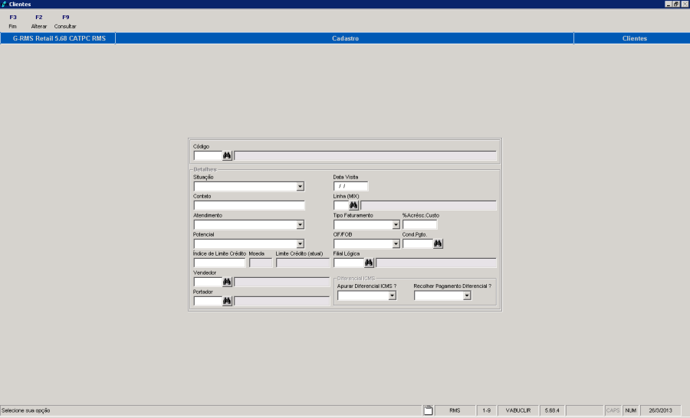Click the NUM indicator in status bar
690x418 pixels.
pyautogui.click(x=631, y=410)
